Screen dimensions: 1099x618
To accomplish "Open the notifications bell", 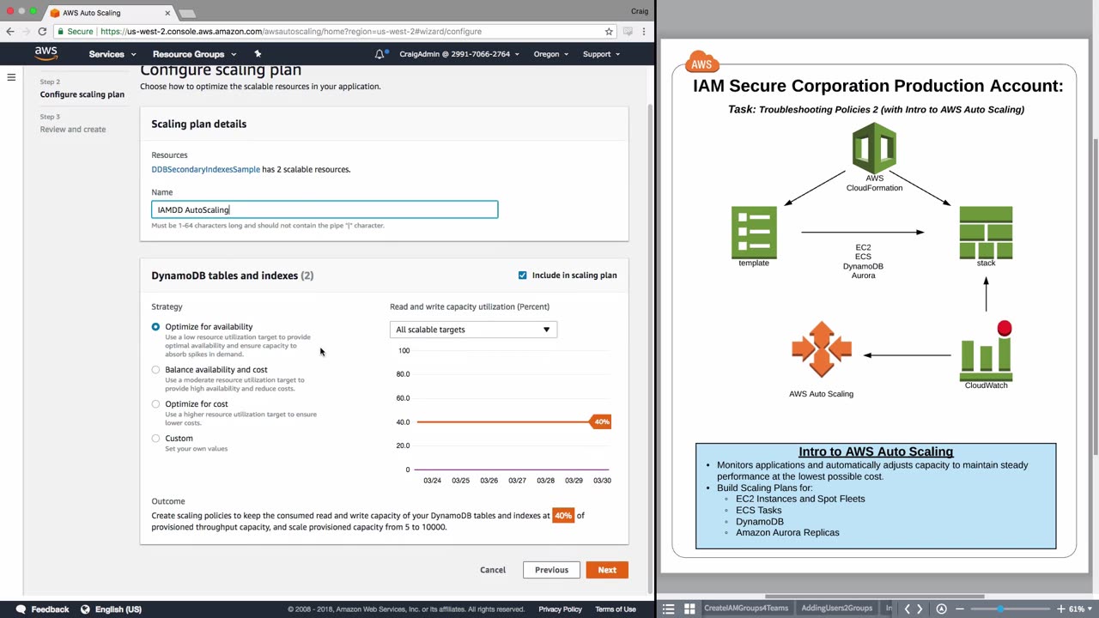I will (x=379, y=54).
